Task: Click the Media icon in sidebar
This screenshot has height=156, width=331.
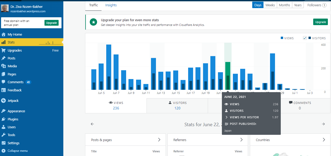Action: point(3,66)
